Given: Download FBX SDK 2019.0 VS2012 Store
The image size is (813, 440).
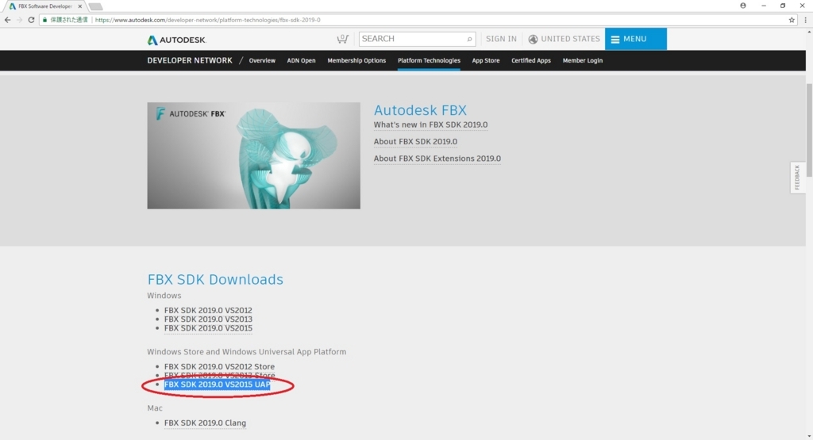Looking at the screenshot, I should click(x=219, y=366).
